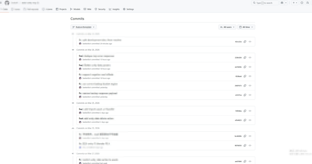Screen dimensions: 312x164
Task: Focus the Type / to search field
Action: point(265,3)
